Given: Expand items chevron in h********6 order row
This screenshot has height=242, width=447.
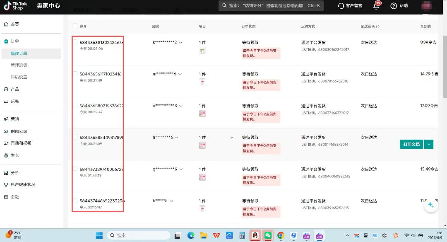Looking at the screenshot, I should (232, 138).
